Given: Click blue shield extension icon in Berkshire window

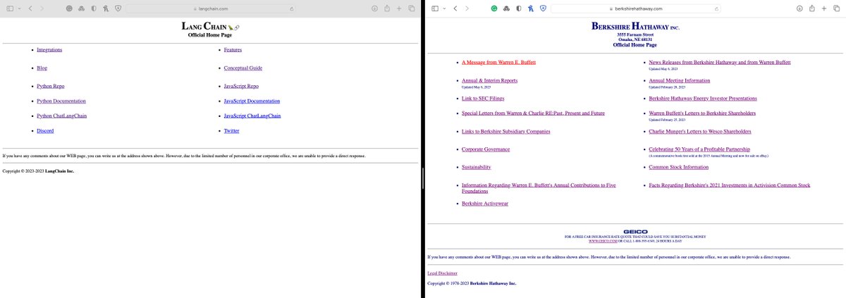Looking at the screenshot, I should [x=542, y=8].
